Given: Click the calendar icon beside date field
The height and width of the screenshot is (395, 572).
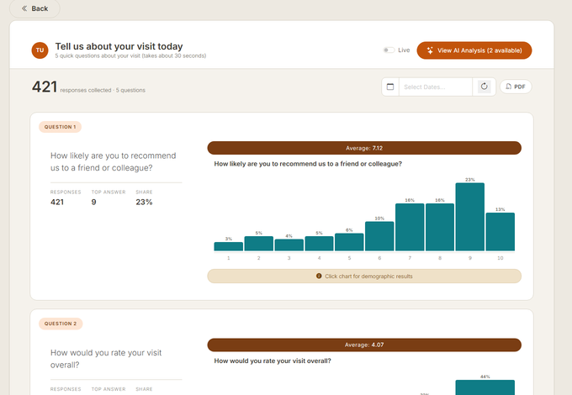Looking at the screenshot, I should [x=390, y=87].
